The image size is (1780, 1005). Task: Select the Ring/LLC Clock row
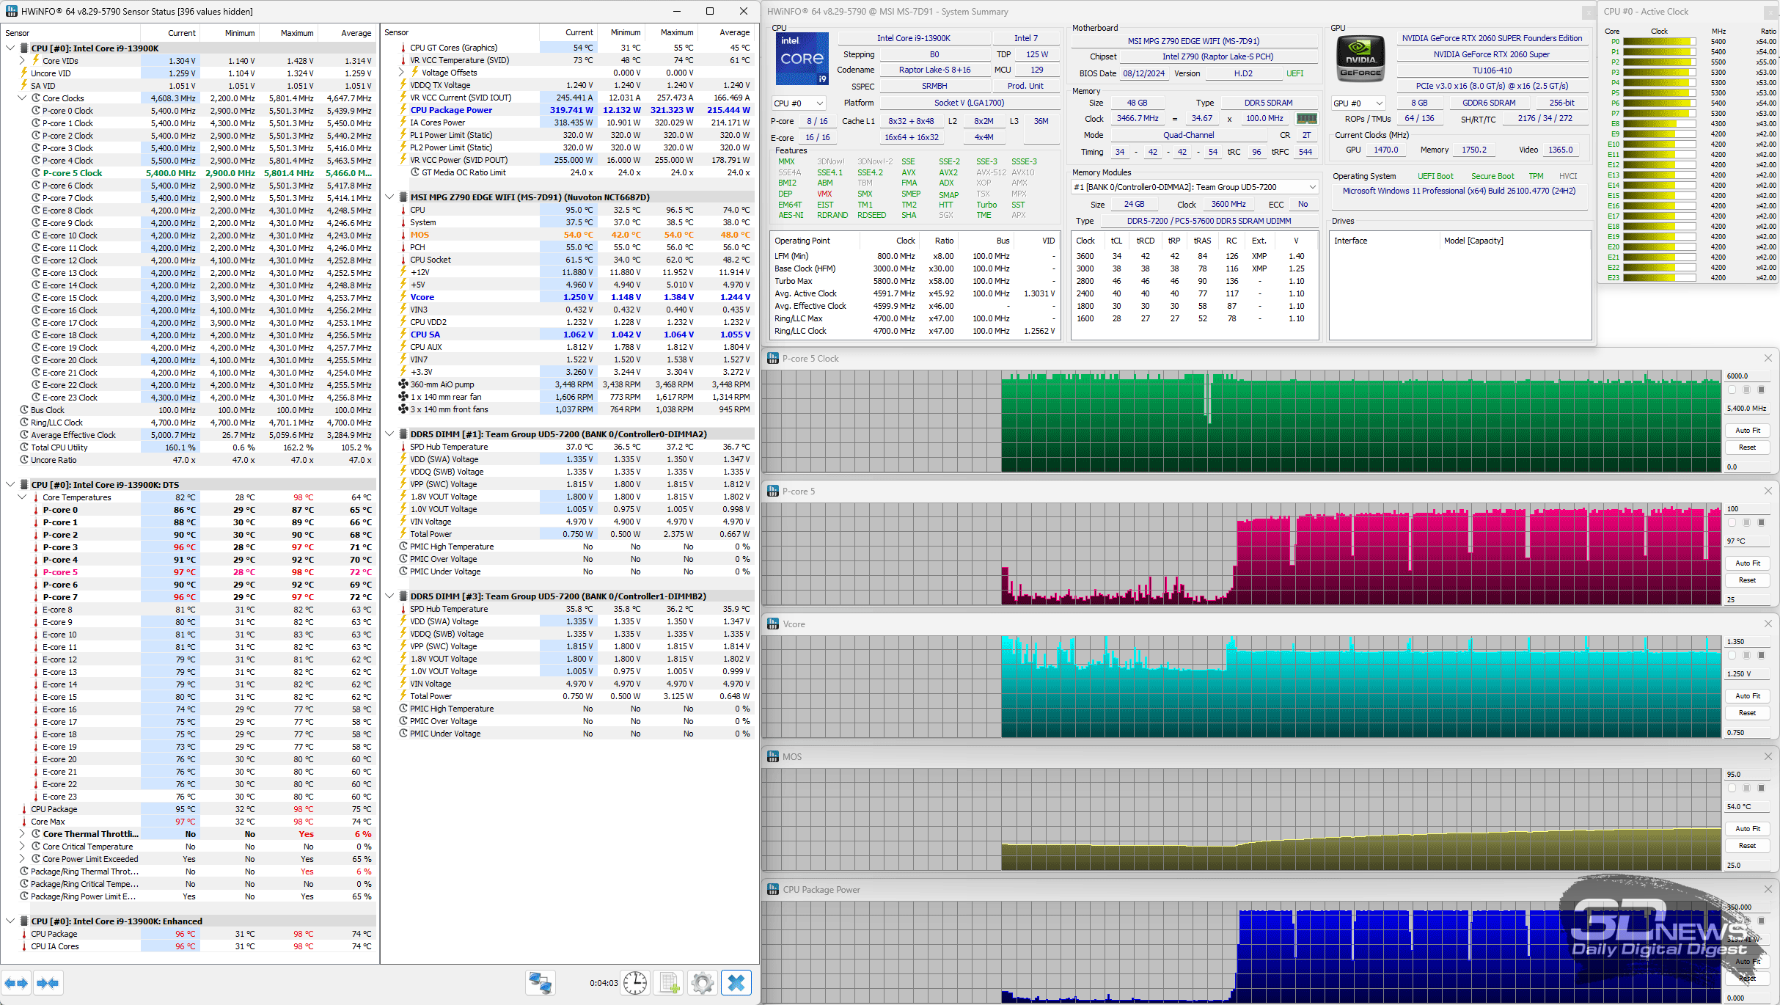pyautogui.click(x=190, y=423)
